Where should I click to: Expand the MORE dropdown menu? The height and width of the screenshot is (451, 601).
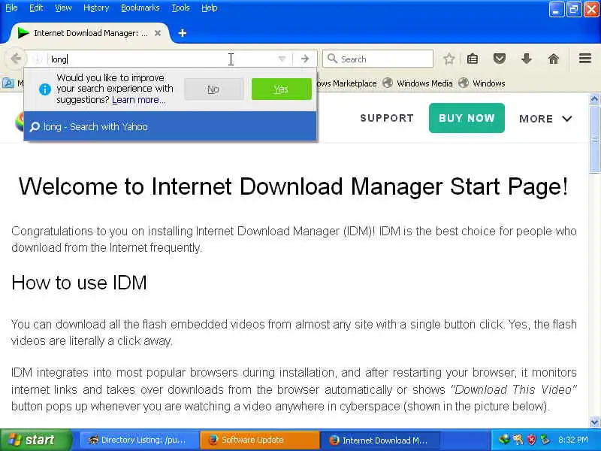coord(546,119)
